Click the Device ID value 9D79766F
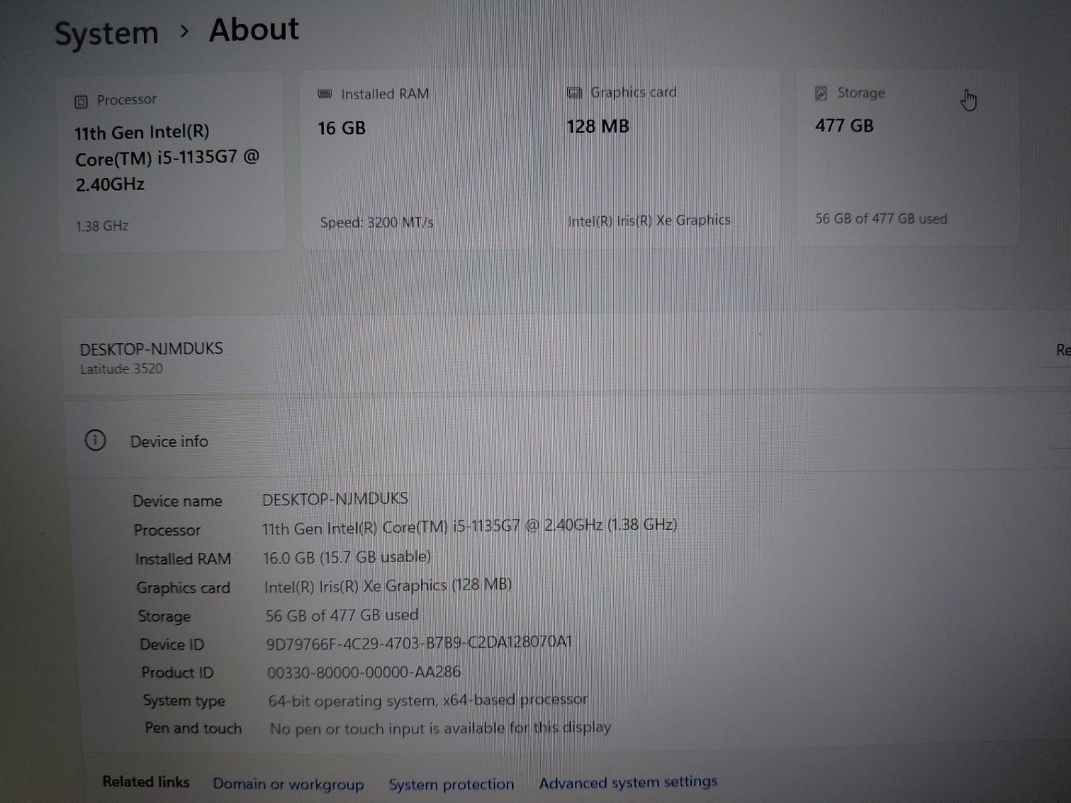Viewport: 1071px width, 803px height. tap(419, 643)
